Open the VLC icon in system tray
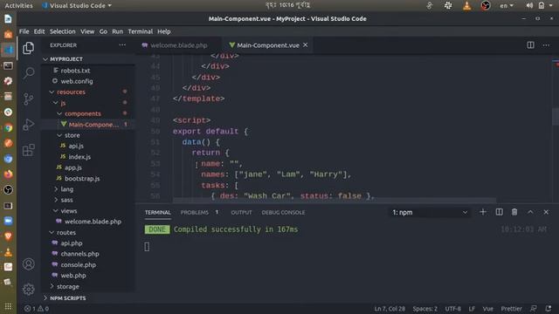Screen dimensions: 559x314 pos(466,5)
